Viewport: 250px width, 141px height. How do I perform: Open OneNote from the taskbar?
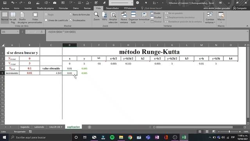click(x=157, y=137)
